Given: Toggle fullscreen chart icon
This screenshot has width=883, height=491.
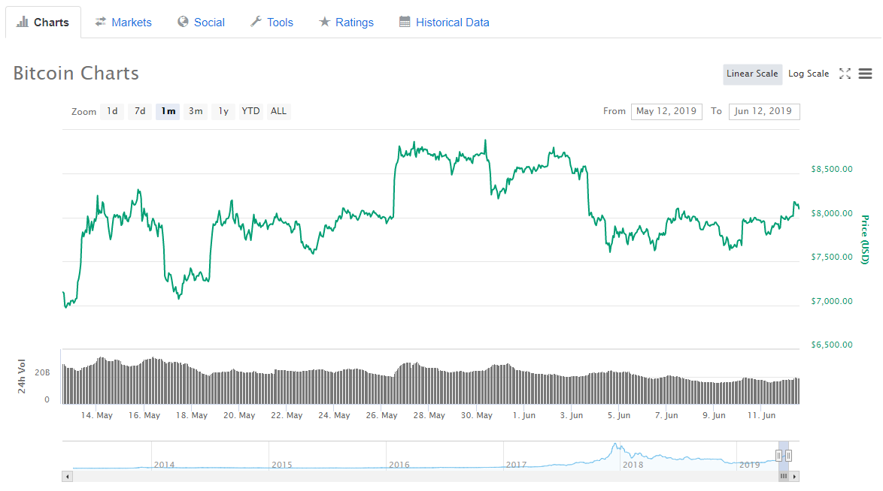Looking at the screenshot, I should (x=845, y=74).
